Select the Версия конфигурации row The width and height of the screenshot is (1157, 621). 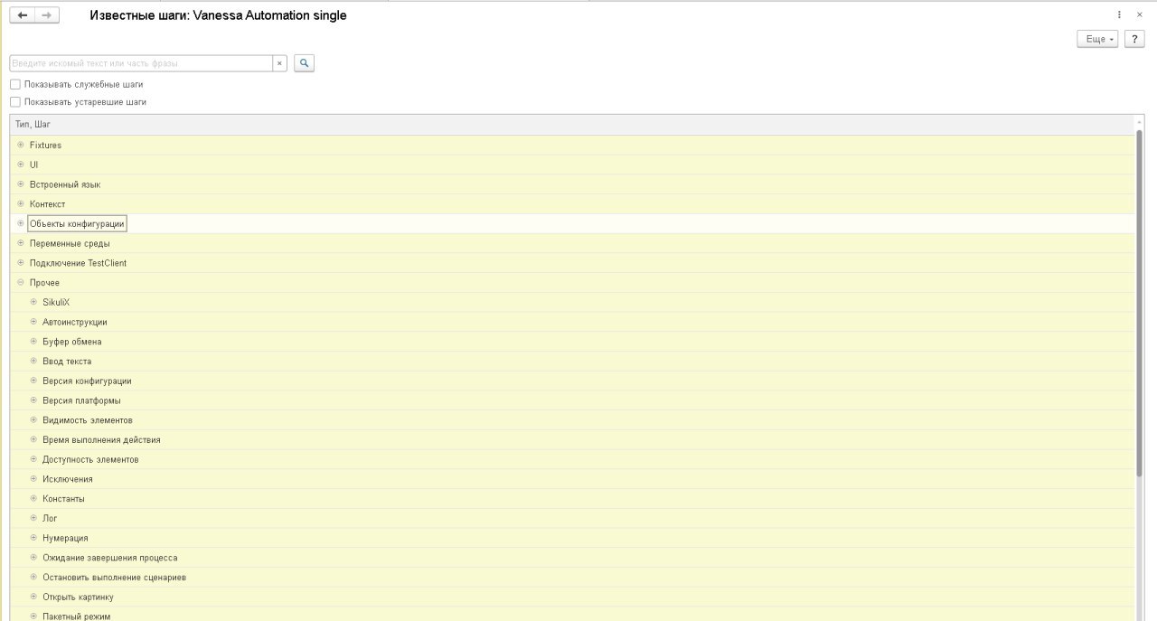(x=572, y=381)
